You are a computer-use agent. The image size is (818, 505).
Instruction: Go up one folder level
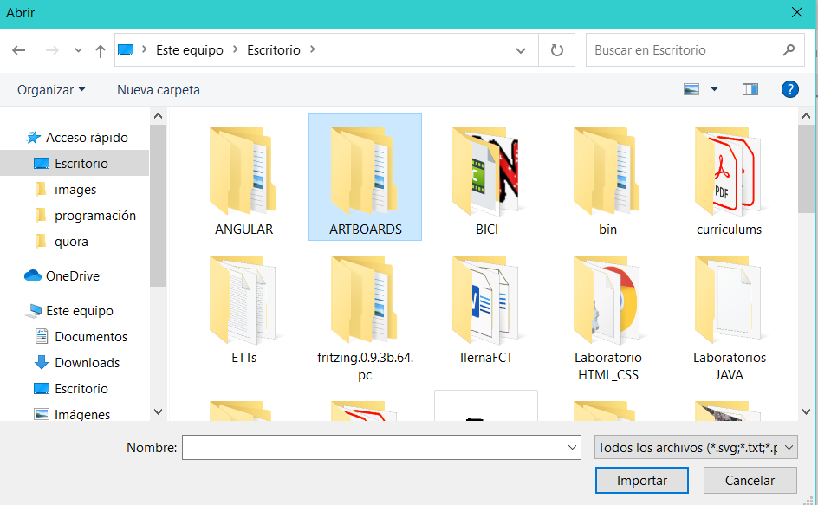click(x=101, y=50)
